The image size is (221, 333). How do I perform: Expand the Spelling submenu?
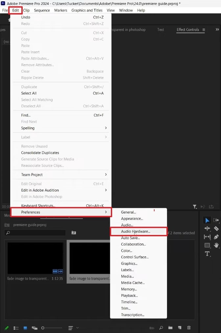point(61,128)
